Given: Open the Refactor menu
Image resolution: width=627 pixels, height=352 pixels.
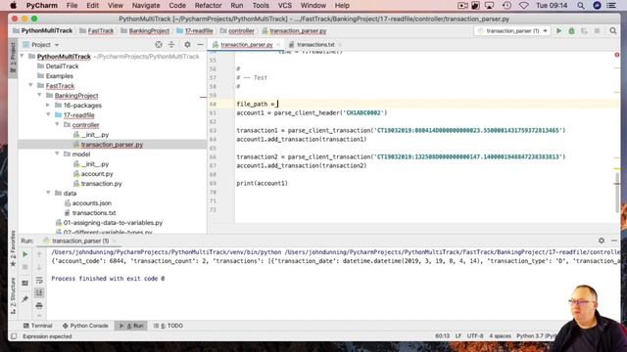Looking at the screenshot, I should [208, 6].
